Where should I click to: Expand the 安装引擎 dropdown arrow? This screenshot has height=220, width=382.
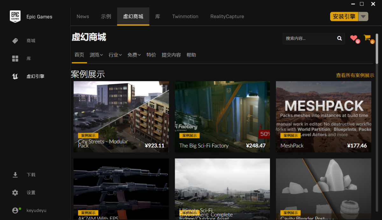point(363,17)
